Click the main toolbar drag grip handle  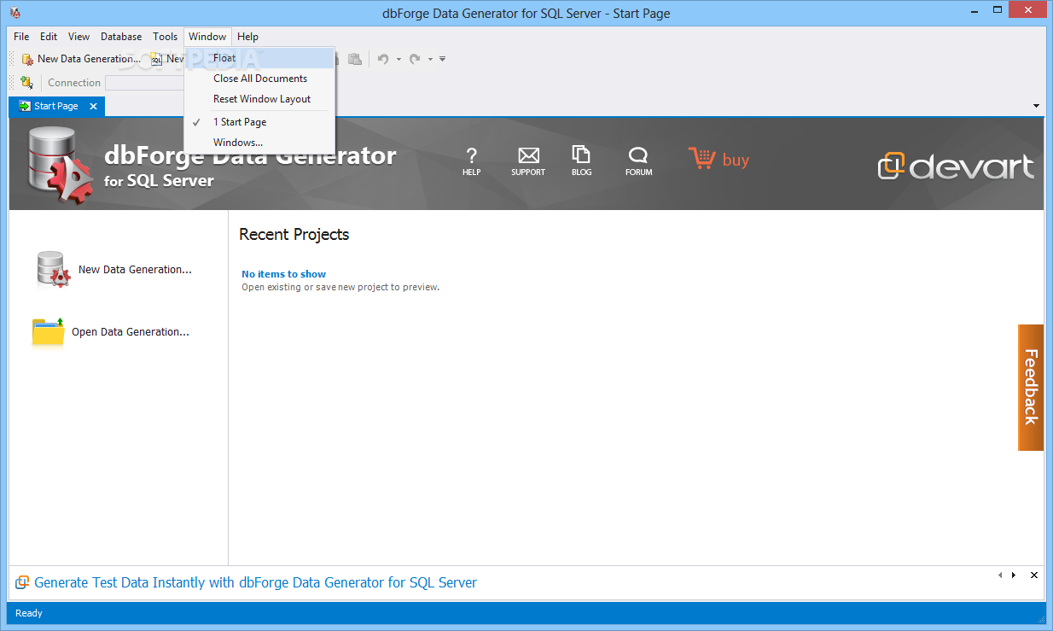pos(12,59)
